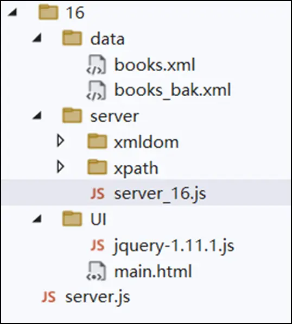292x324 pixels.
Task: Collapse the 16 root folder
Action: point(12,13)
